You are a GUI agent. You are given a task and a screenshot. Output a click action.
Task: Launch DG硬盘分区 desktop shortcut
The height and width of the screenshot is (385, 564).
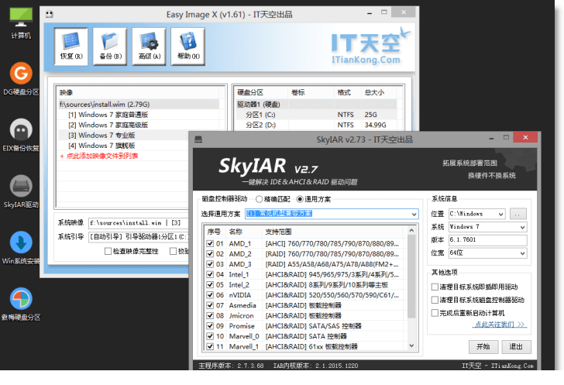pos(21,78)
